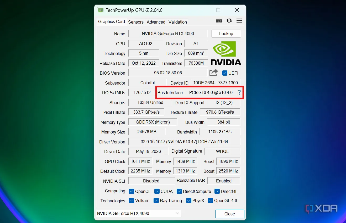Switch to the Sensors tab

point(136,22)
